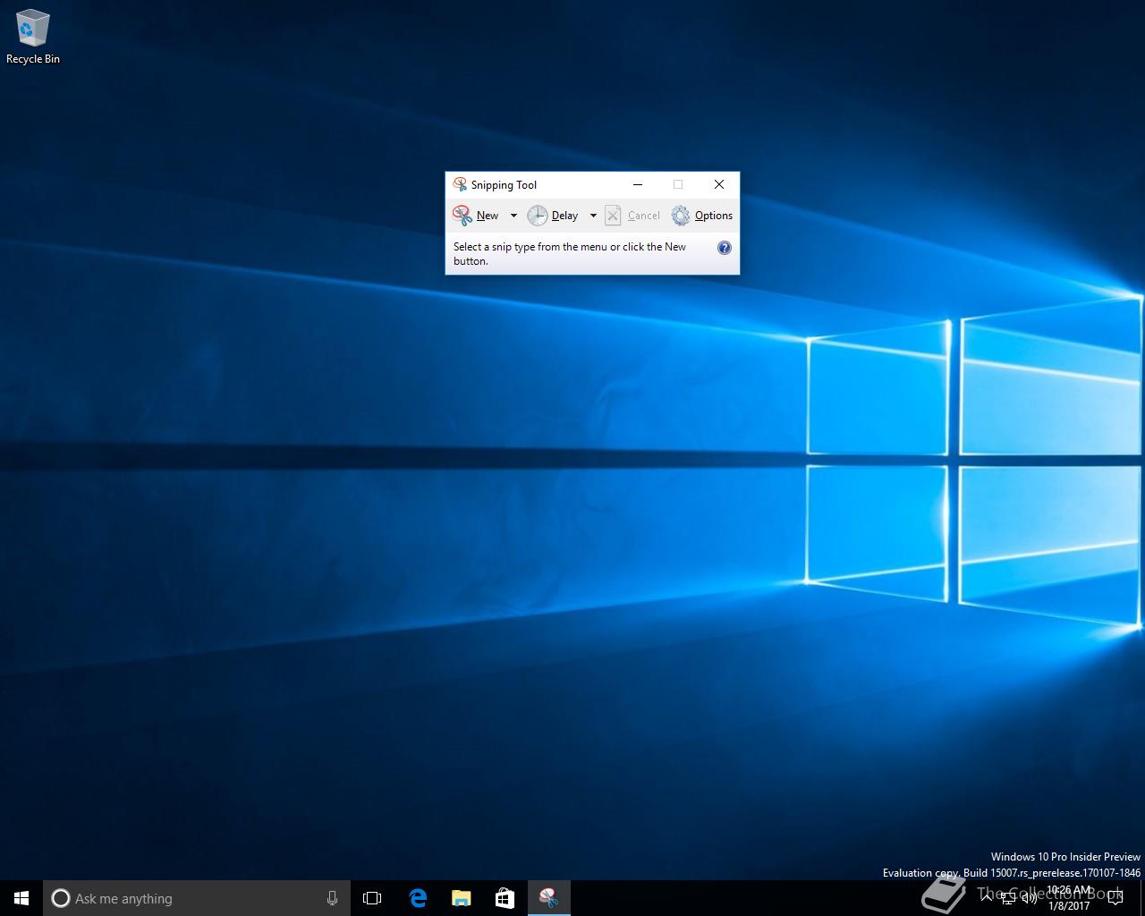Click the blue help question mark icon
Screen dimensions: 1145x916
725,248
